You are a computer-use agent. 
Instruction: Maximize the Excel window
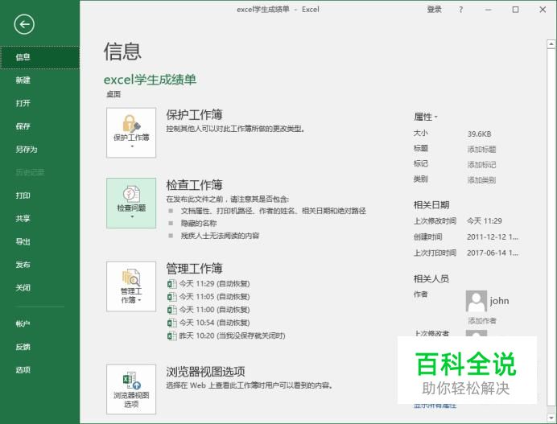click(515, 10)
